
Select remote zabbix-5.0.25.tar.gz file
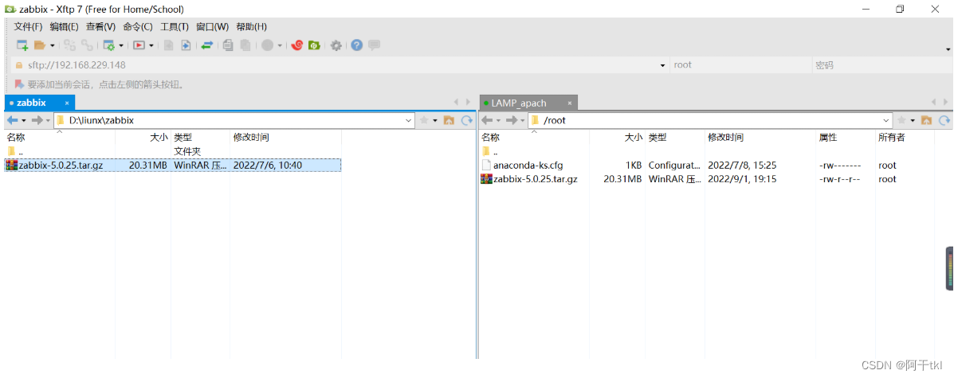coord(707,179)
